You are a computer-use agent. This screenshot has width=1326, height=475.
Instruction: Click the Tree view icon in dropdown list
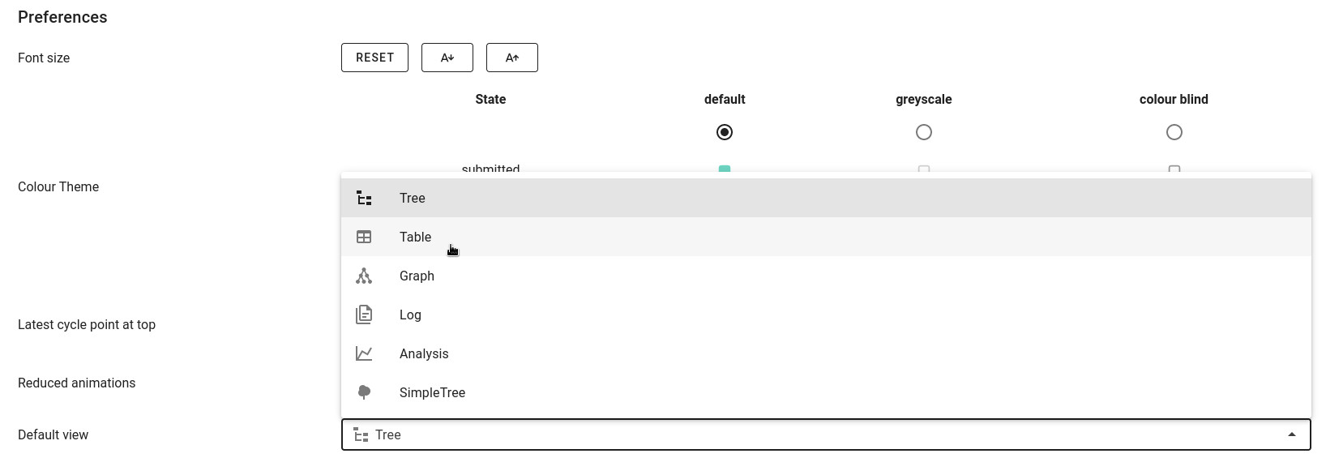[364, 198]
